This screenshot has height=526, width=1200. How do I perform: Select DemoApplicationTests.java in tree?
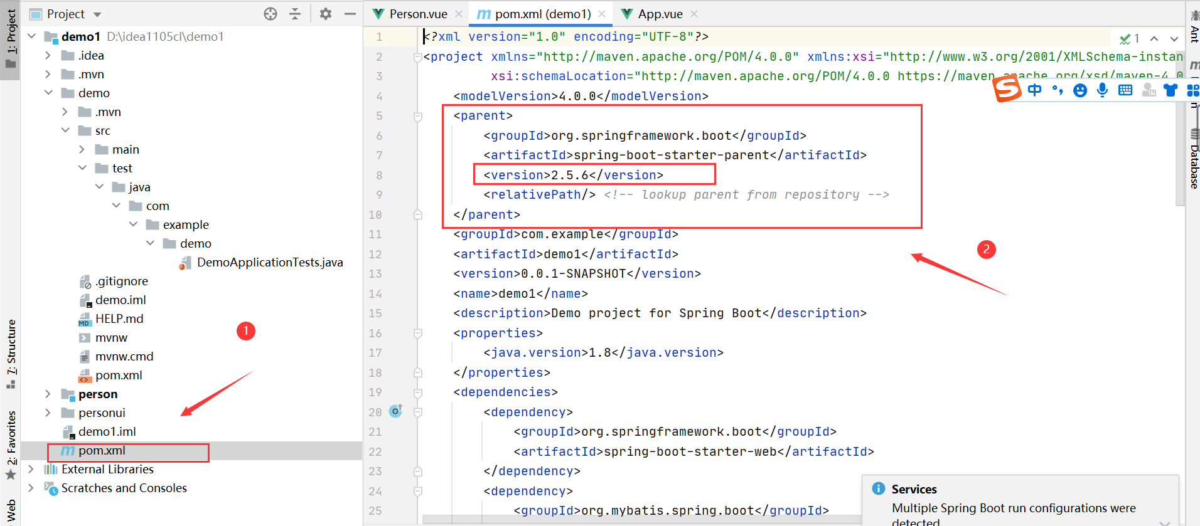[270, 262]
